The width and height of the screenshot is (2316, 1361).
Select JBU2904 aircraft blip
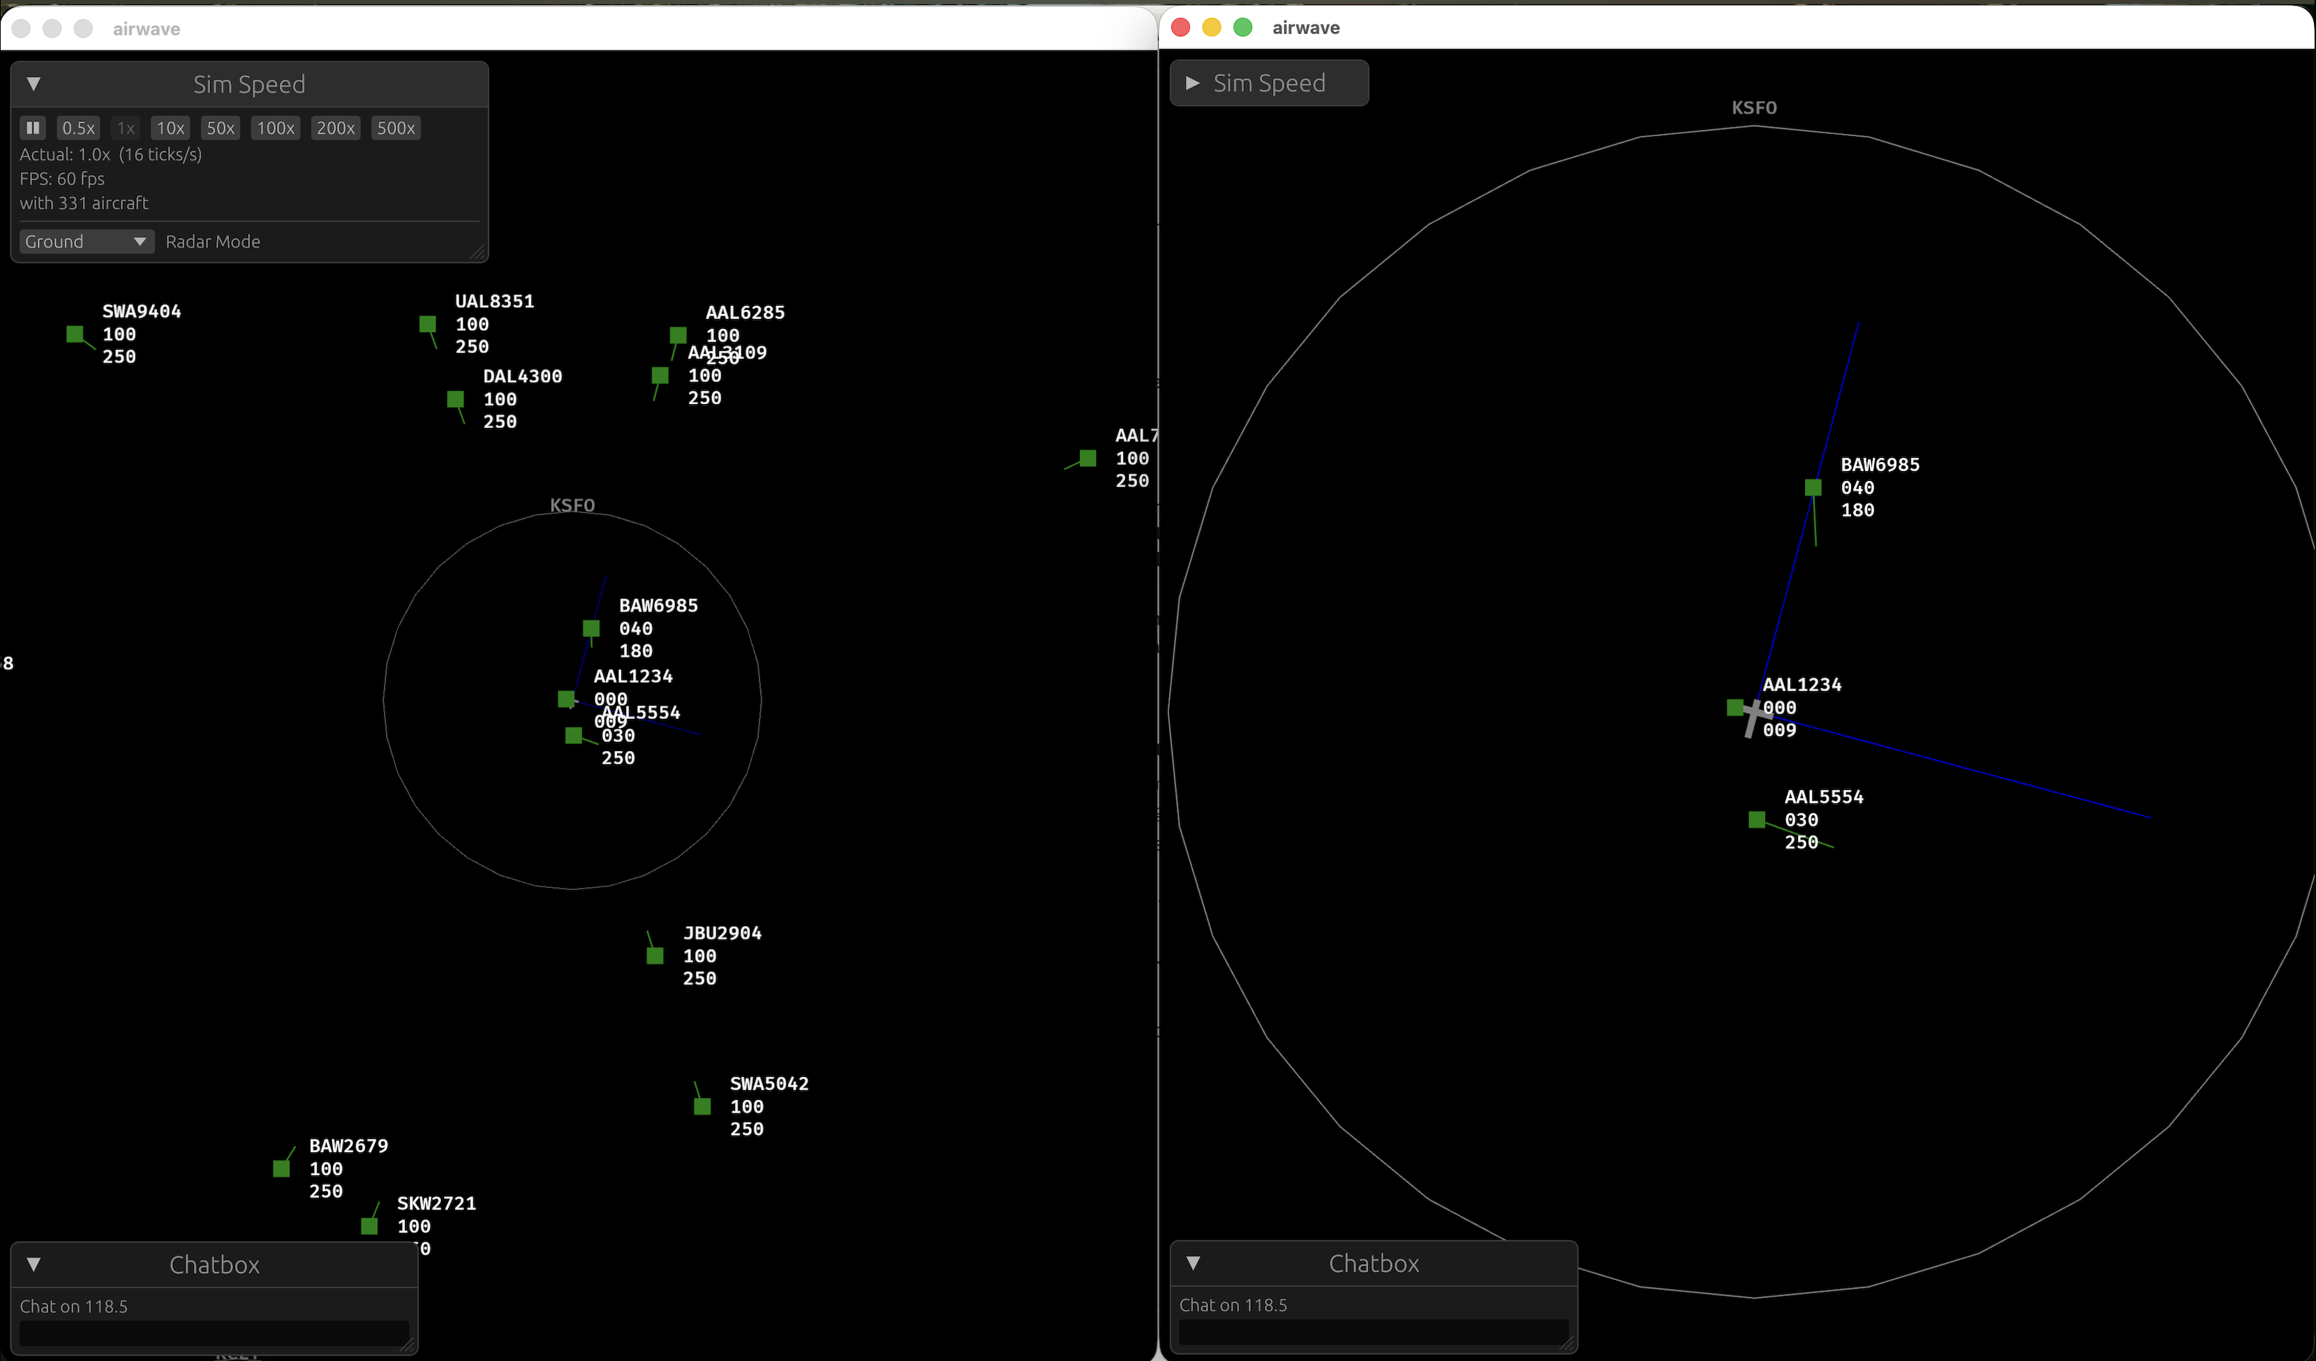point(655,955)
